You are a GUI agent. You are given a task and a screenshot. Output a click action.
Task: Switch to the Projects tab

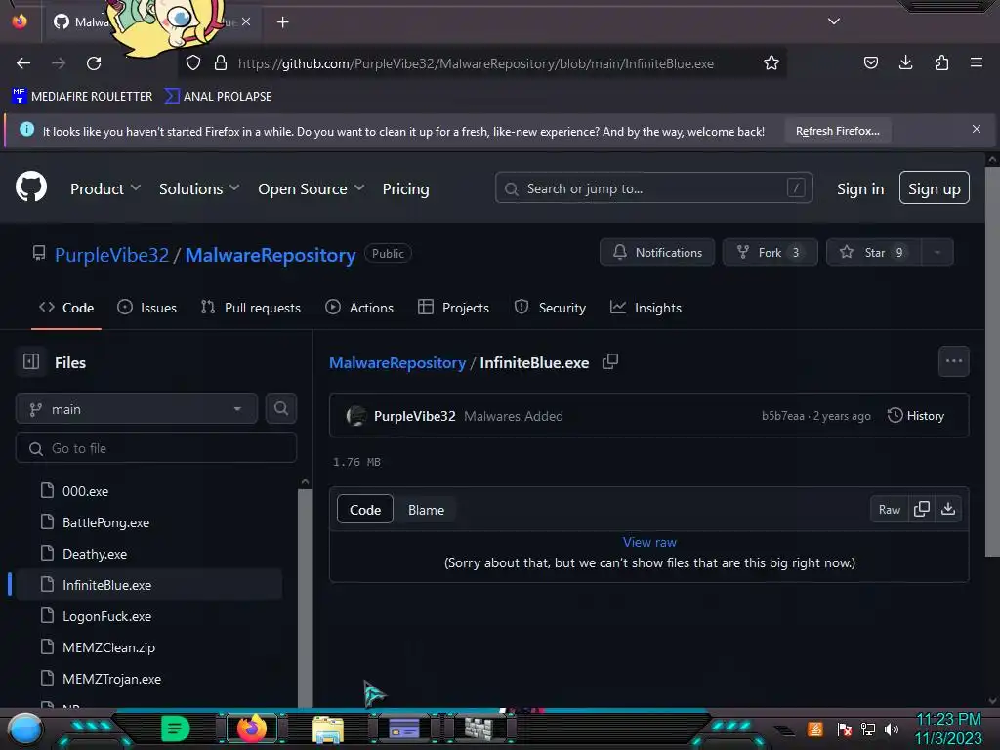pos(453,308)
